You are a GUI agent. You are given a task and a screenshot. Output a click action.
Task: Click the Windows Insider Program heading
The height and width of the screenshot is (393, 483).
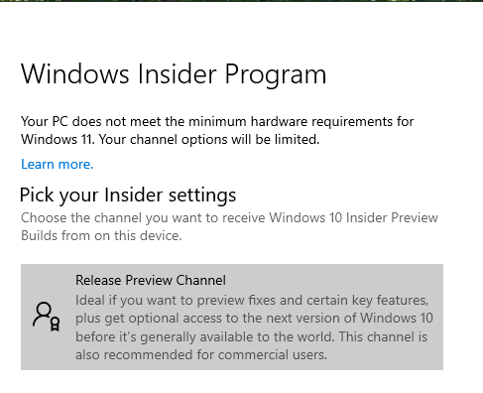[x=174, y=74]
